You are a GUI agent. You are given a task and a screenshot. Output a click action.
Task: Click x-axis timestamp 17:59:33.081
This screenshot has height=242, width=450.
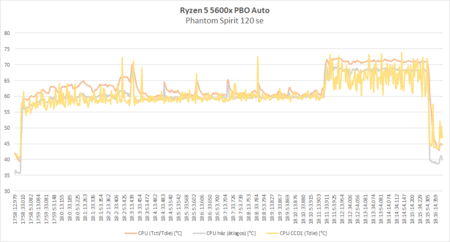tap(47, 209)
